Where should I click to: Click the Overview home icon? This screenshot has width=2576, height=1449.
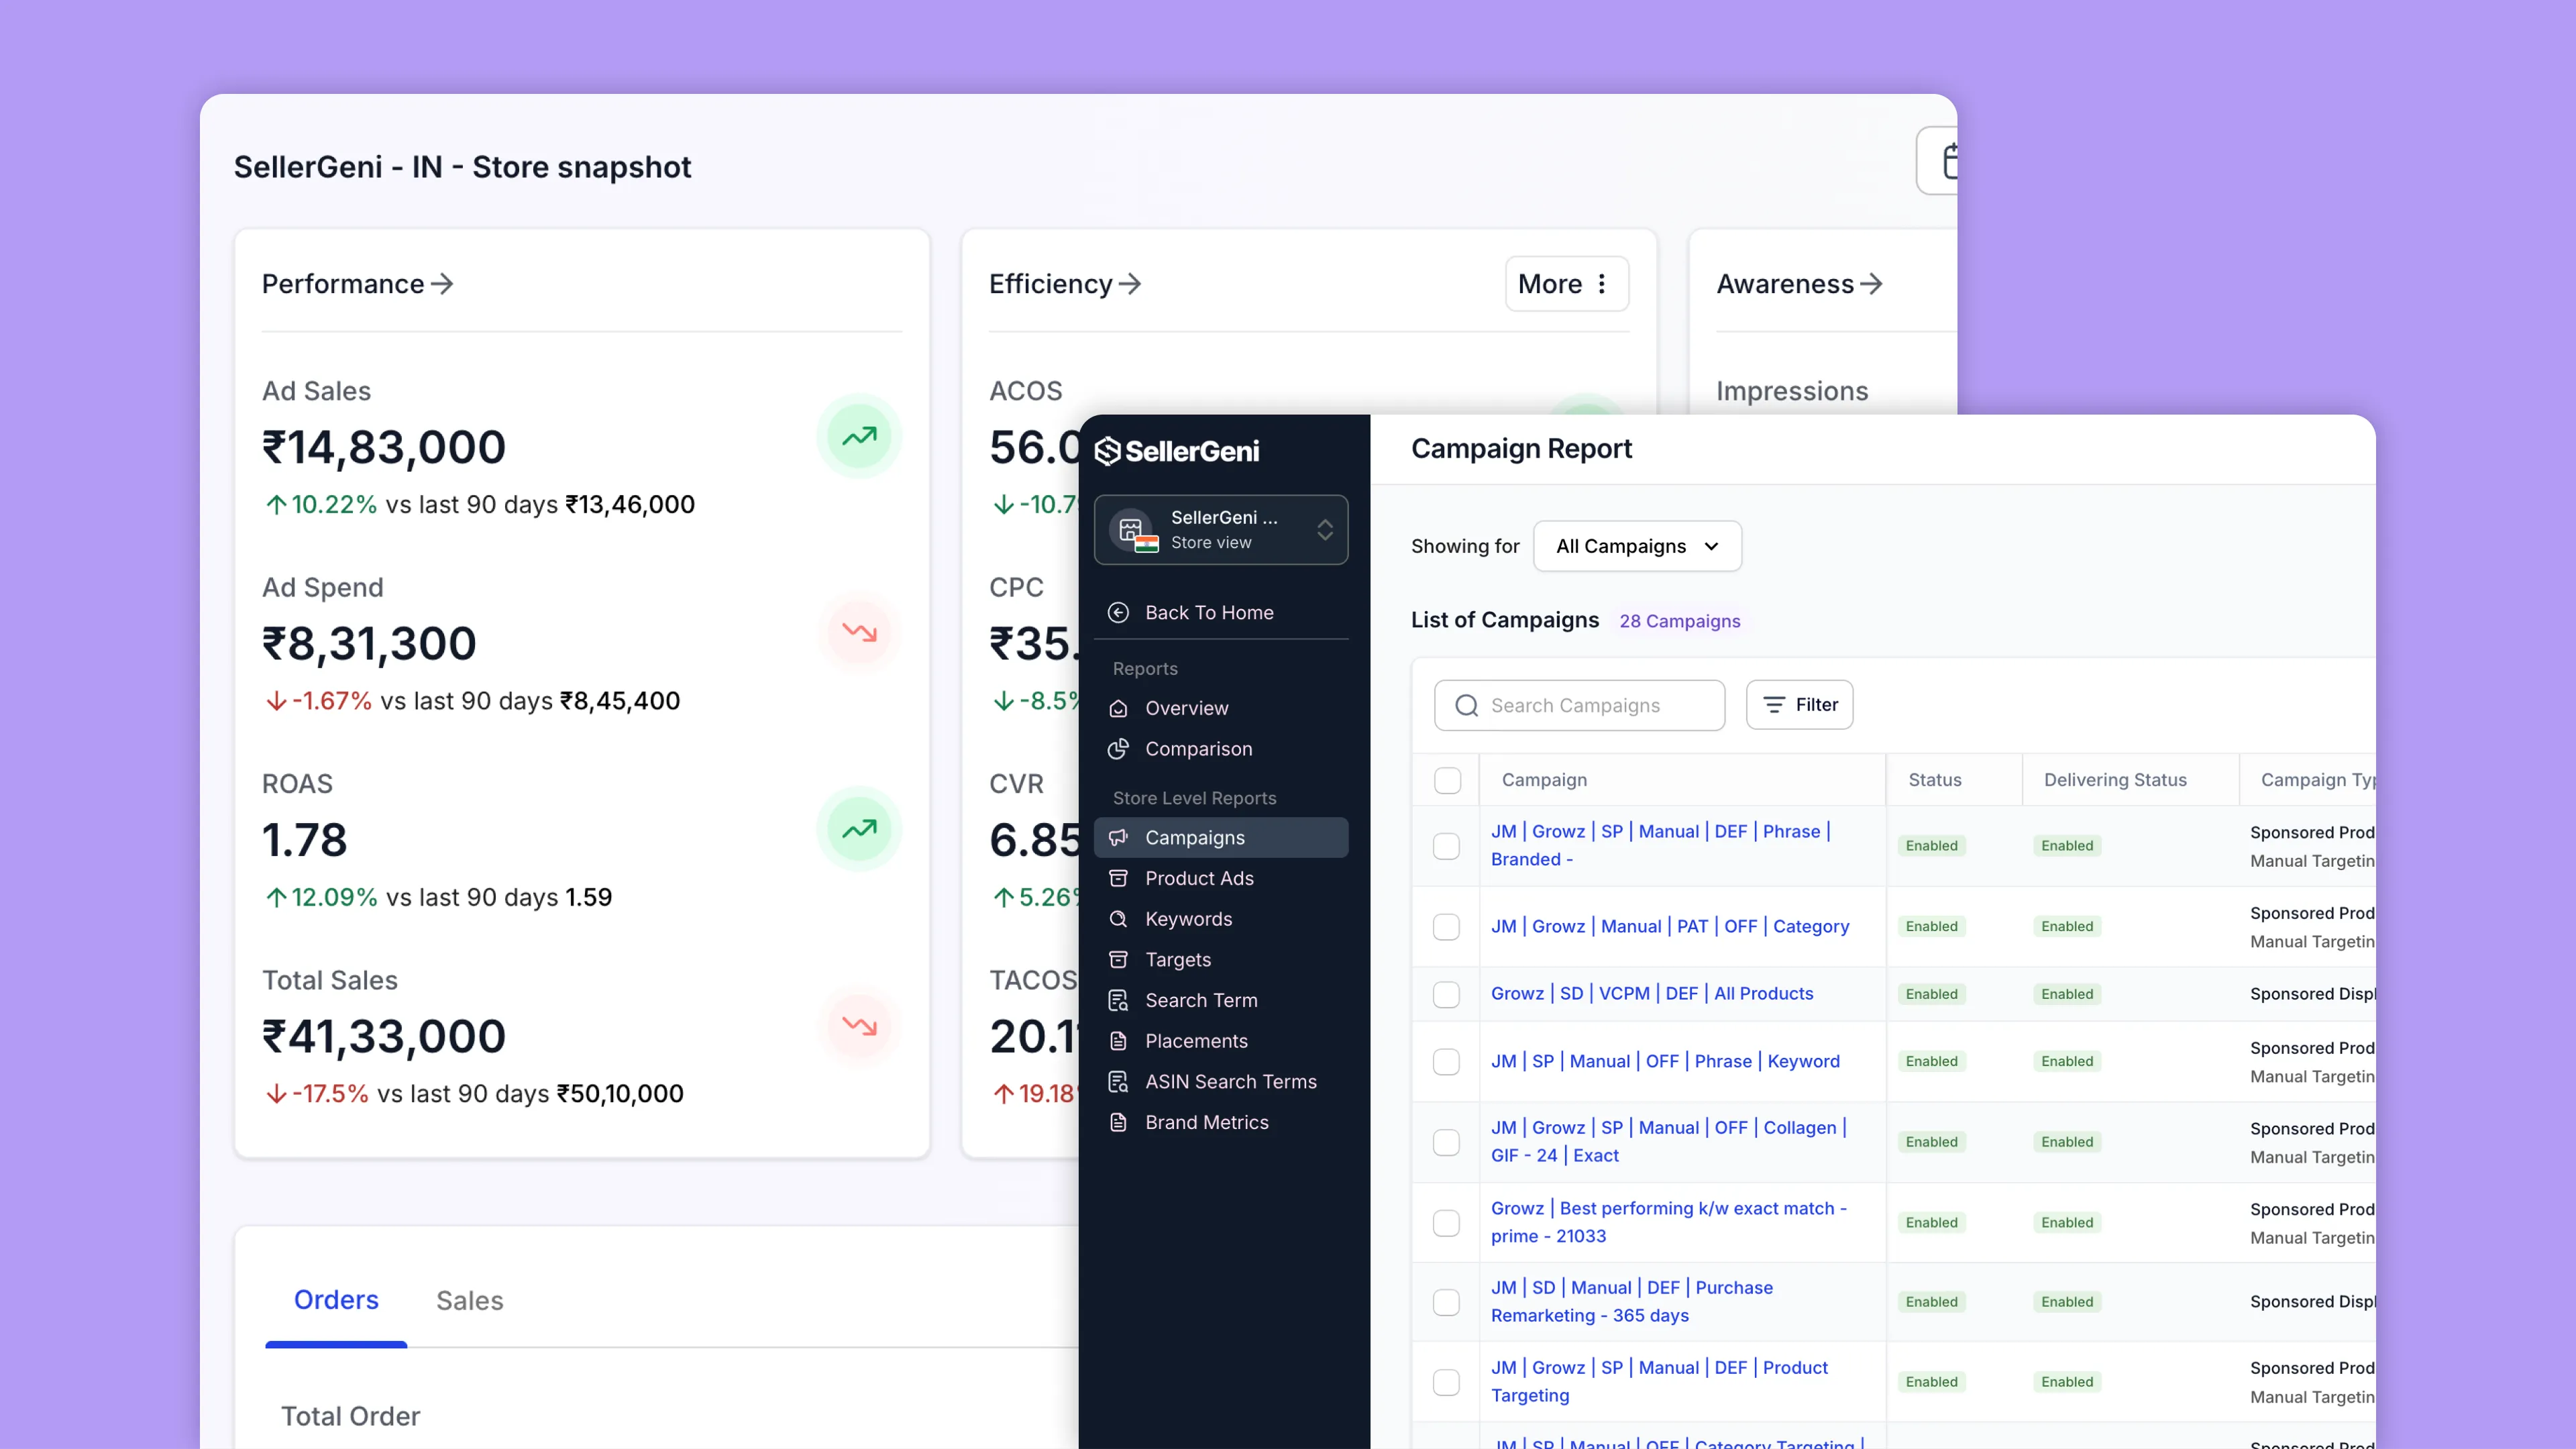point(1118,708)
